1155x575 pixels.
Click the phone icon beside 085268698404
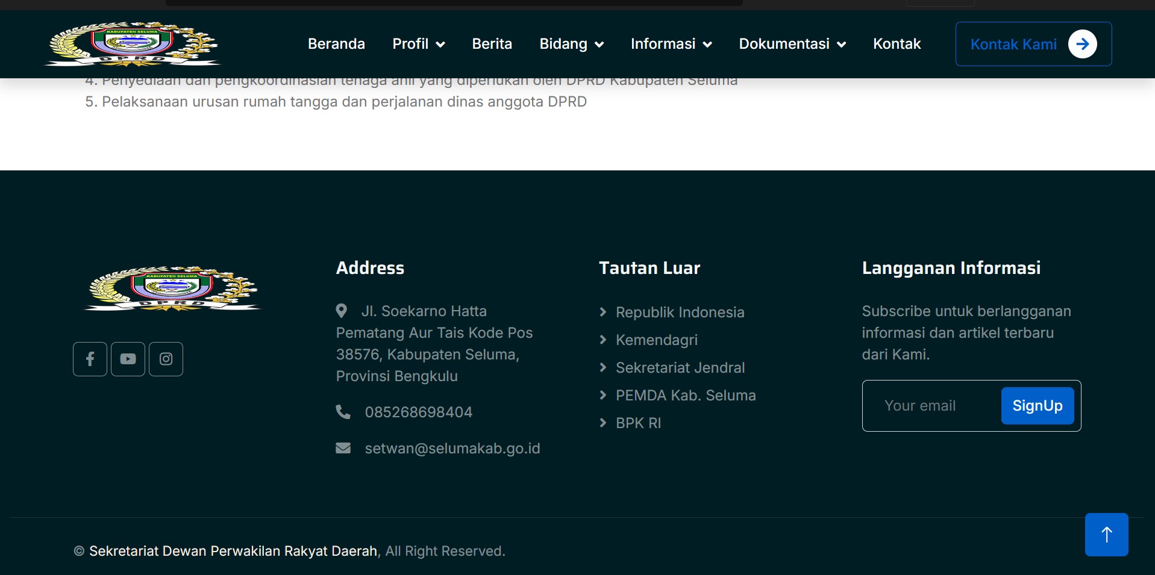coord(343,412)
